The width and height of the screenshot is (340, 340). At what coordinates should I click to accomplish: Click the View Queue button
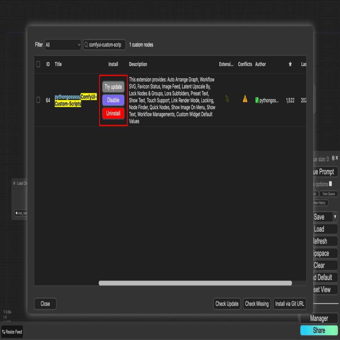328,194
